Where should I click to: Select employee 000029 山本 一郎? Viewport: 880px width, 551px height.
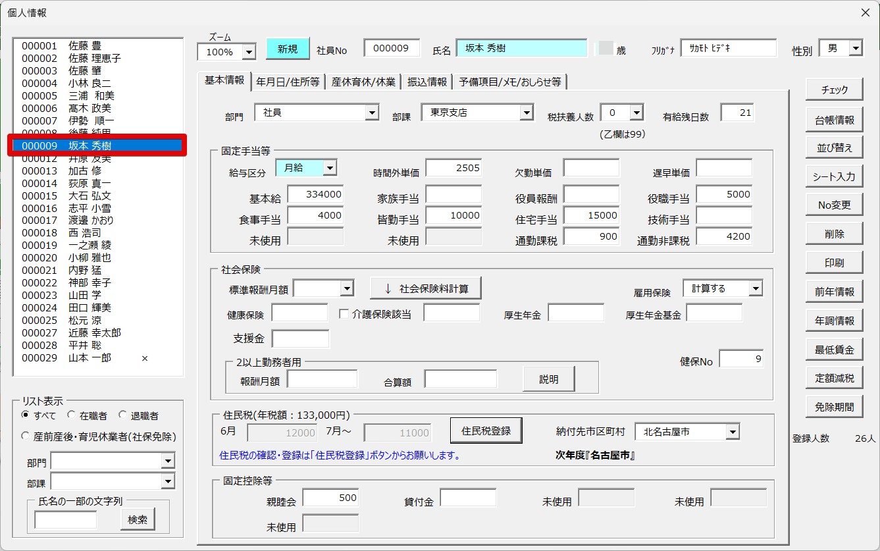click(x=98, y=357)
